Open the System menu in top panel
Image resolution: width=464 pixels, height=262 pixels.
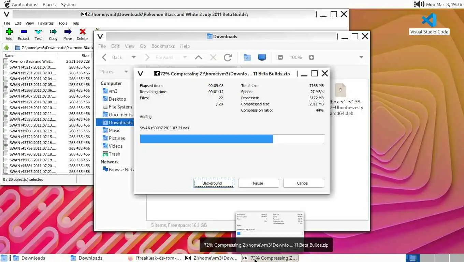68,4
